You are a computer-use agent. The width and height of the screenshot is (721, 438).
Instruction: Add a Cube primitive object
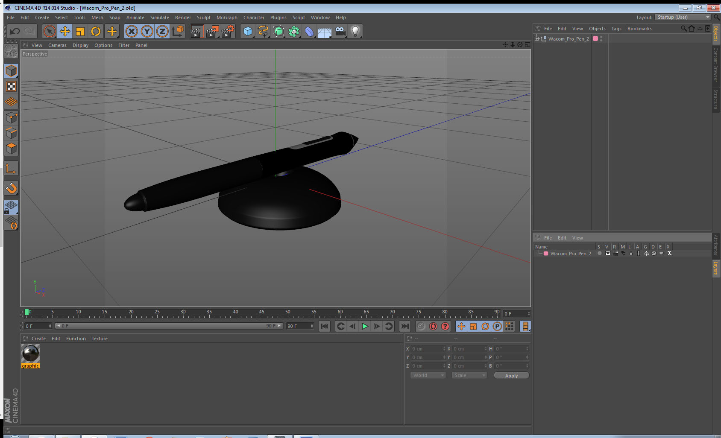point(248,31)
